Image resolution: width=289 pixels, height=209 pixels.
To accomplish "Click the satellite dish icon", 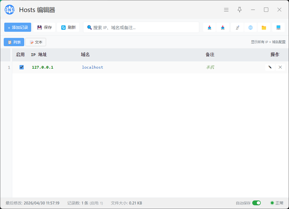I will point(237,27).
